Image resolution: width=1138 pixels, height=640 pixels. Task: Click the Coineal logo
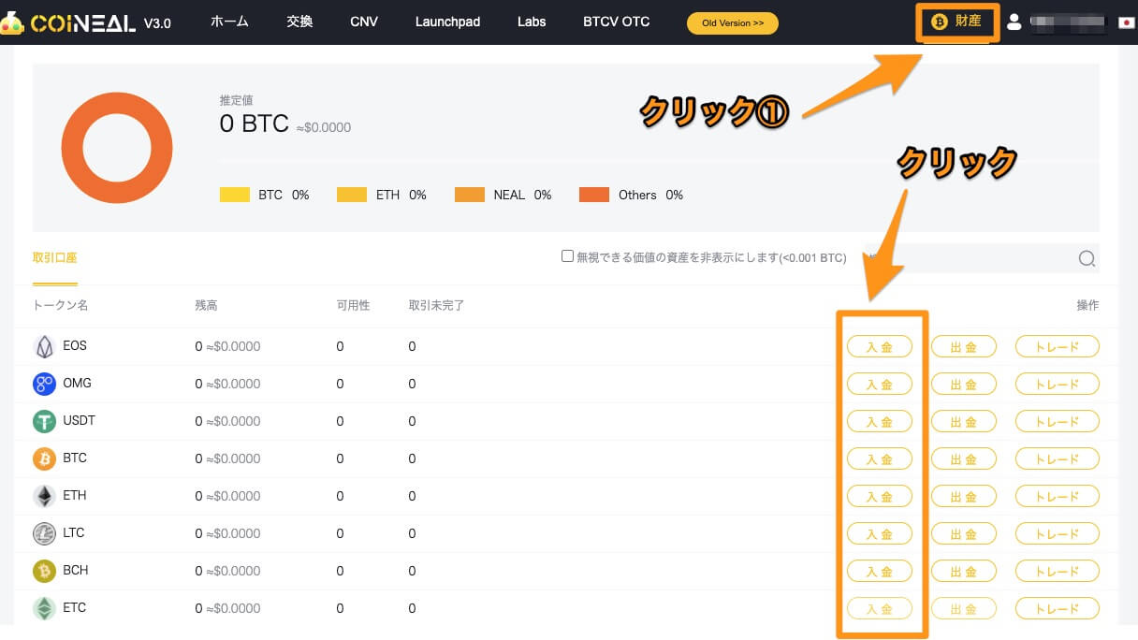[69, 22]
